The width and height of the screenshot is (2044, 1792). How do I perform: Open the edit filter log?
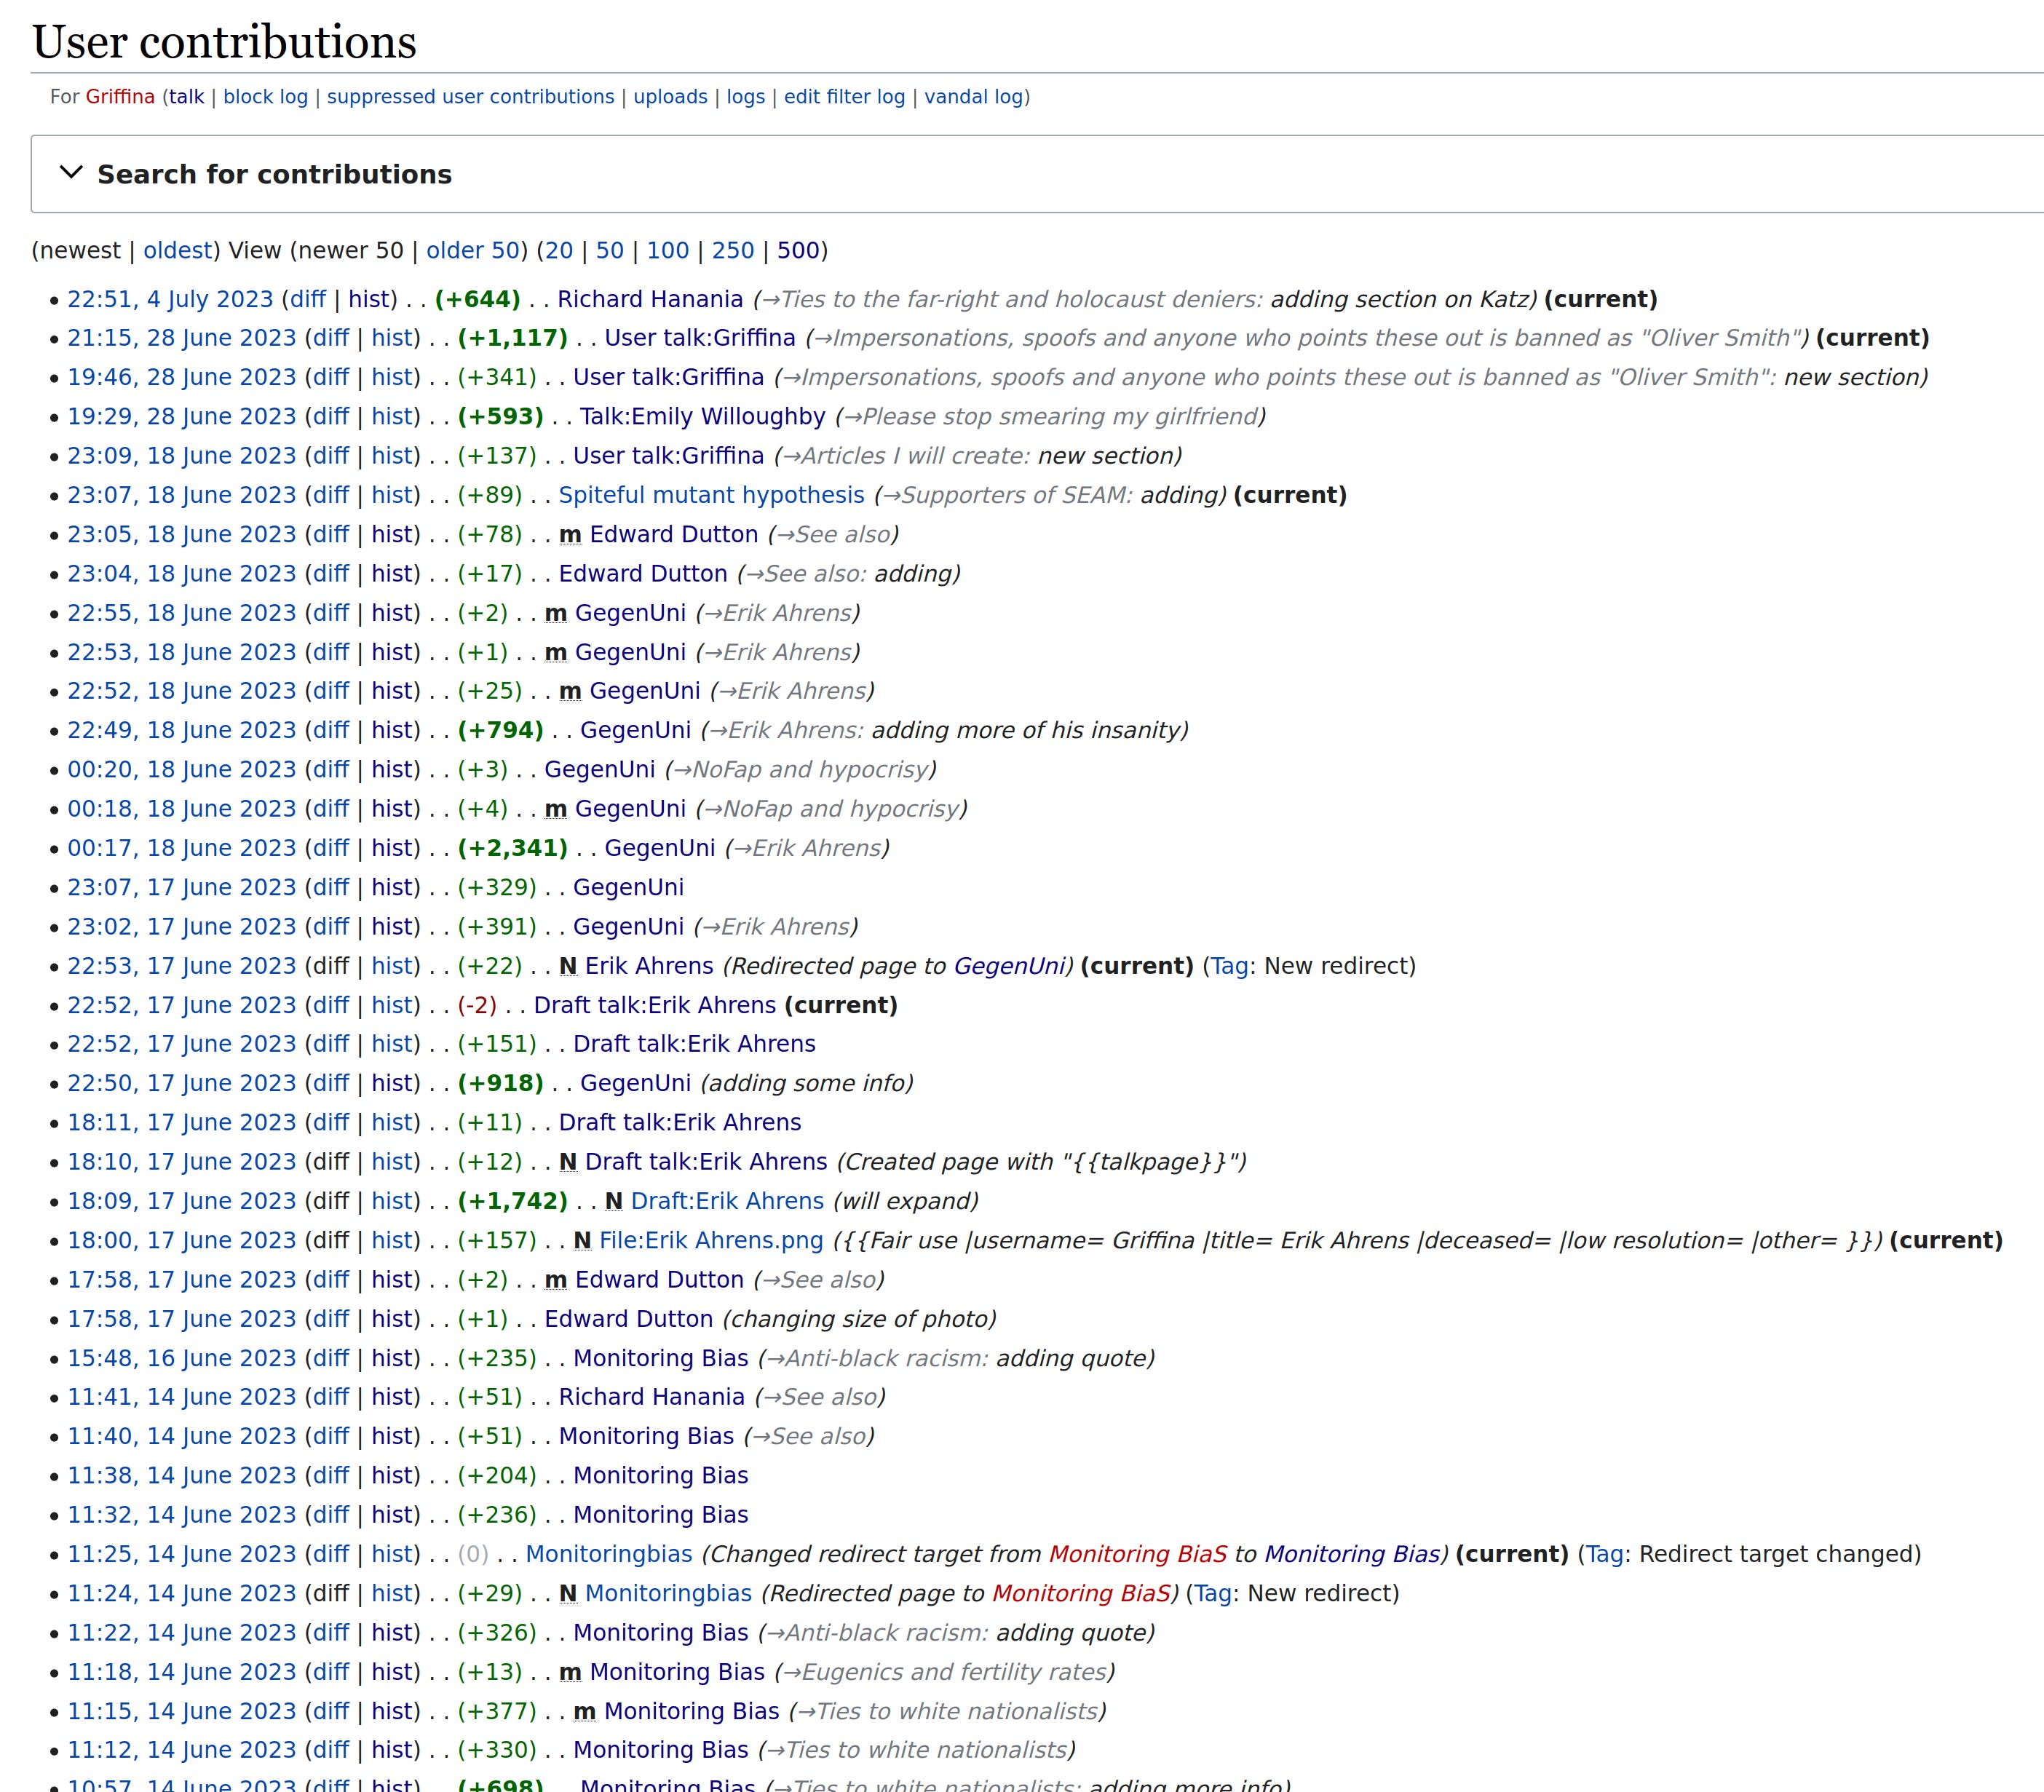click(x=844, y=97)
